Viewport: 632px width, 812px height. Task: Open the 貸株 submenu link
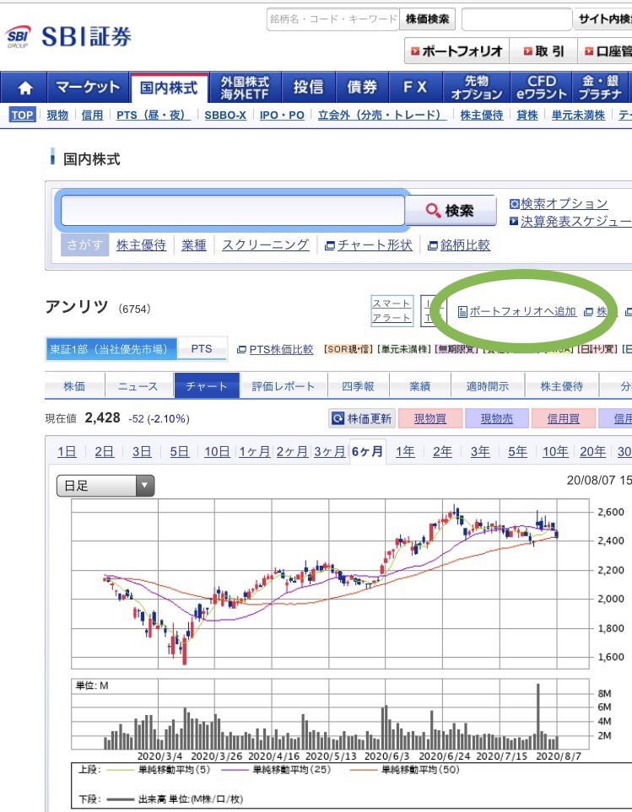527,115
